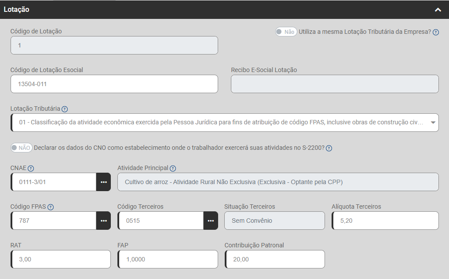Collapse the Lotação section chevron
Image resolution: width=449 pixels, height=279 pixels.
[438, 10]
